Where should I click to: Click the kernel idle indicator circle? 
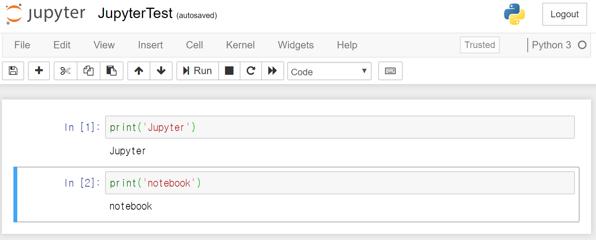coord(582,45)
